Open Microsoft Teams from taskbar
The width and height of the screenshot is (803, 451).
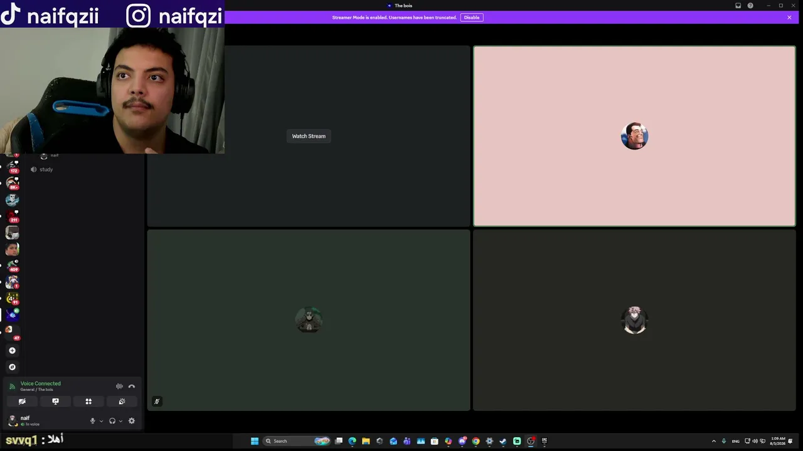(x=407, y=441)
